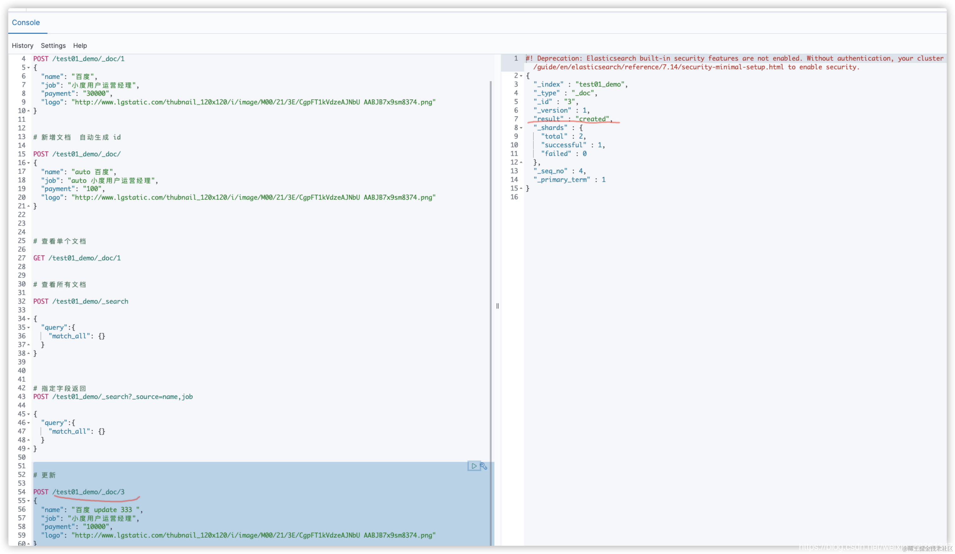Screen dimensions: 955x554
Task: Open the History menu
Action: 22,45
